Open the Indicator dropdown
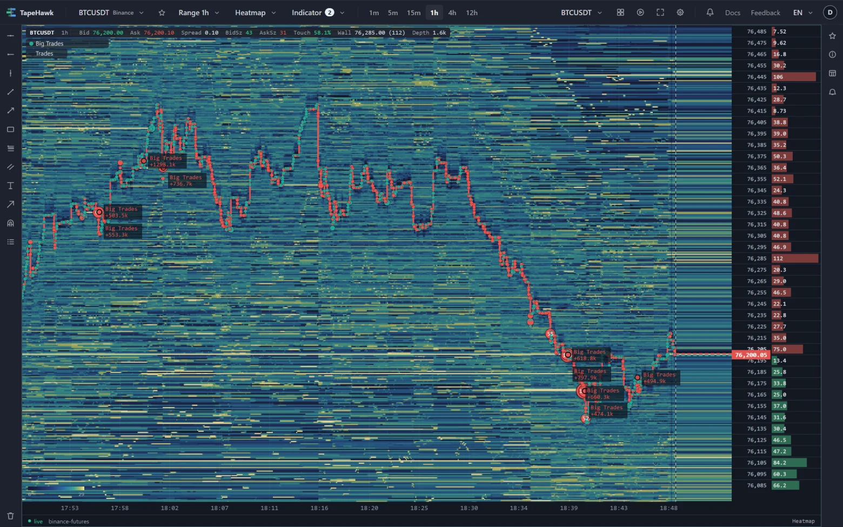 318,12
